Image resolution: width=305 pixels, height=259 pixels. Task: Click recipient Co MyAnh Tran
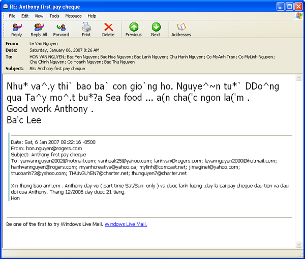pos(221,57)
